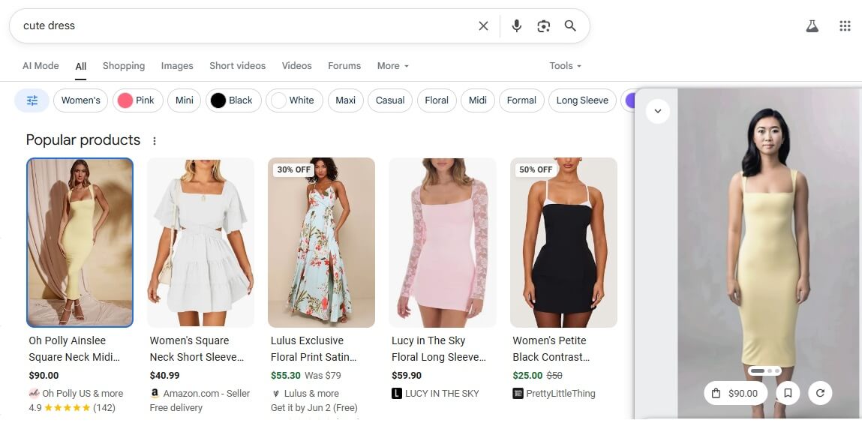Viewport: 862px width, 429px height.
Task: Open 'Oh Polly Ainslee Square Neck Midi' title
Action: click(x=74, y=349)
